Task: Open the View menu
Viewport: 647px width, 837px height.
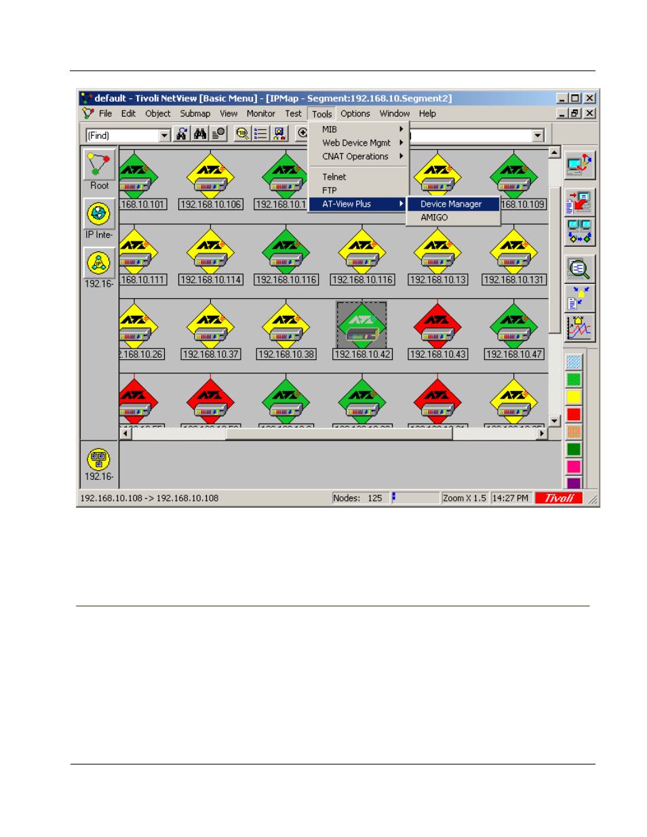Action: click(229, 114)
